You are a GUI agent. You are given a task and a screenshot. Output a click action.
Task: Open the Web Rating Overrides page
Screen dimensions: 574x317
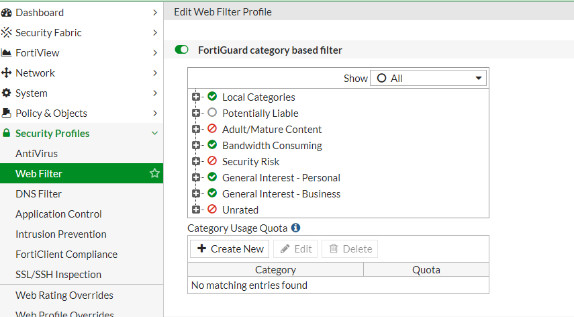64,295
